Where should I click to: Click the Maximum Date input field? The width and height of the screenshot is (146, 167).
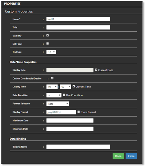[x=70, y=121]
